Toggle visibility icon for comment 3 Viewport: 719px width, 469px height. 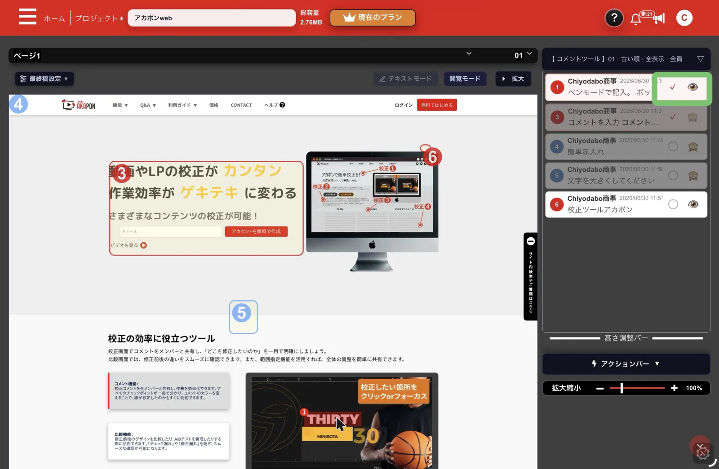pos(692,117)
